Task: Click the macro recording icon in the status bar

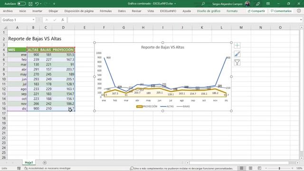Action: 19,168
